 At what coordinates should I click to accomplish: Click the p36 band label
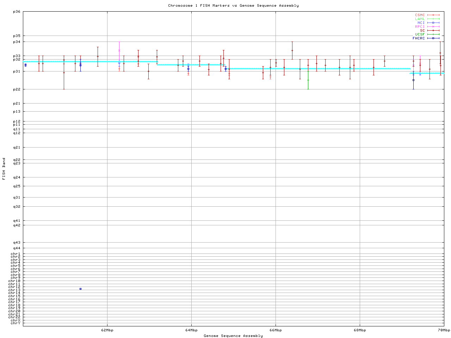[x=17, y=12]
